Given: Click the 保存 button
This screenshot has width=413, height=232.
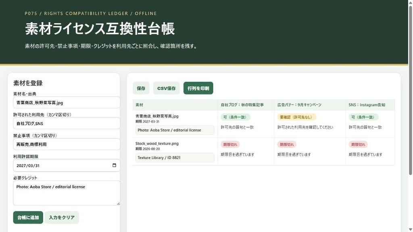Looking at the screenshot, I should click(x=141, y=88).
